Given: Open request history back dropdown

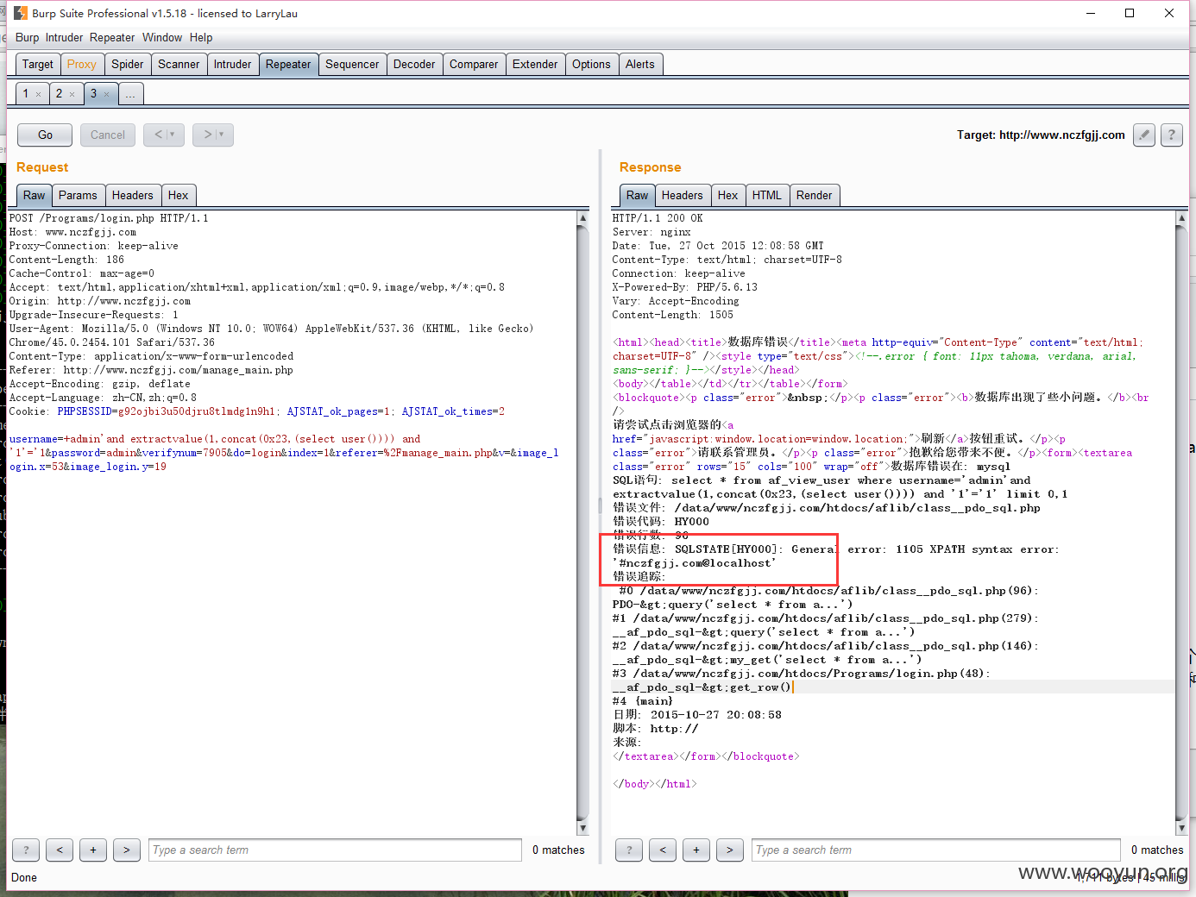Looking at the screenshot, I should [x=164, y=135].
